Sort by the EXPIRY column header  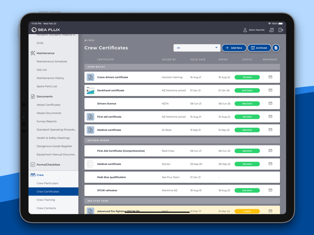coord(223,60)
